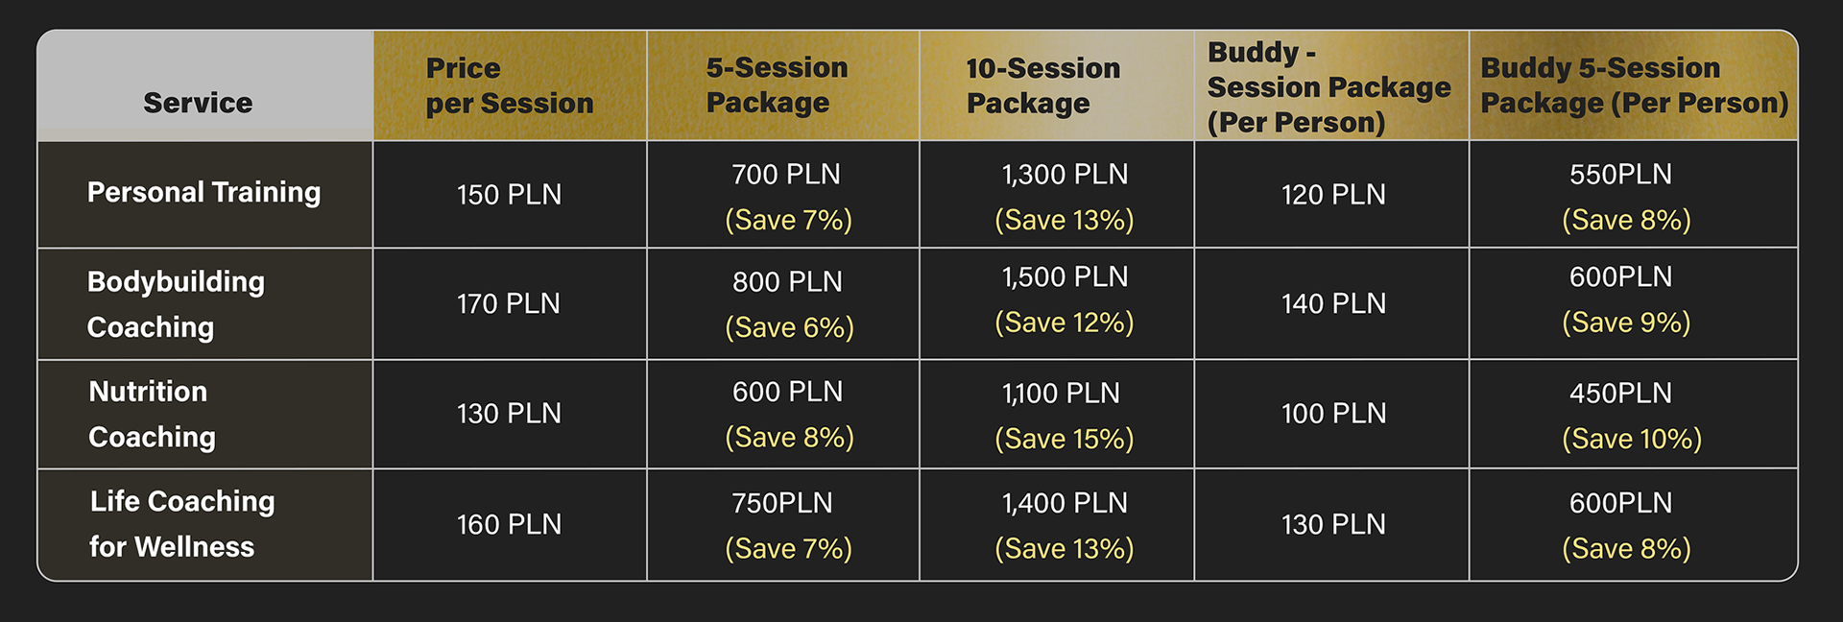1843x622 pixels.
Task: Select the 170 PLN price cell
Action: [509, 304]
